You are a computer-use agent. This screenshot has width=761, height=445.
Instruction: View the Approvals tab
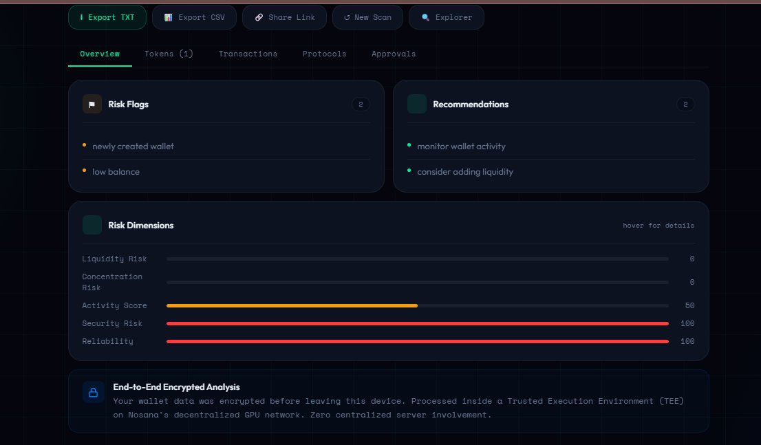[x=394, y=54]
